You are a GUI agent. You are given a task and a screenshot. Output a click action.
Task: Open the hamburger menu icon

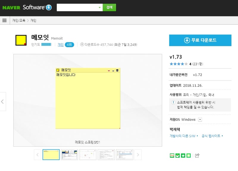pyautogui.click(x=4, y=20)
